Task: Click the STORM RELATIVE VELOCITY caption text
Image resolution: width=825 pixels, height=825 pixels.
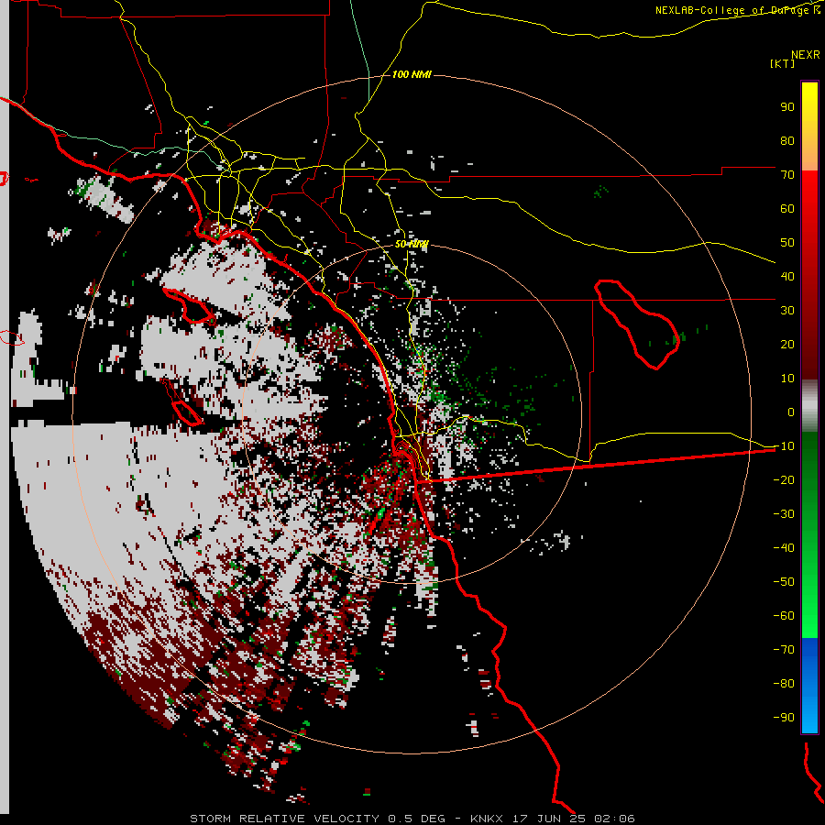Action: tap(284, 819)
